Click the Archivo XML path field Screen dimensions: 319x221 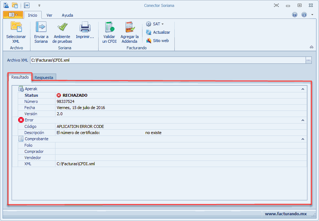[x=167, y=60]
